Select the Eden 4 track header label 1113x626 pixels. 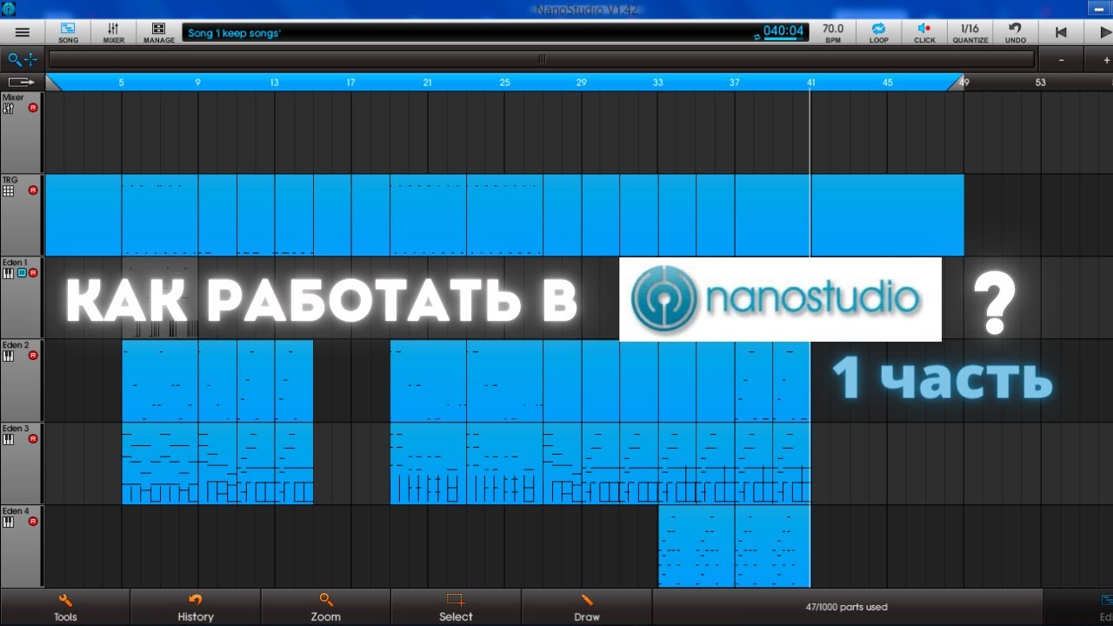[x=15, y=511]
